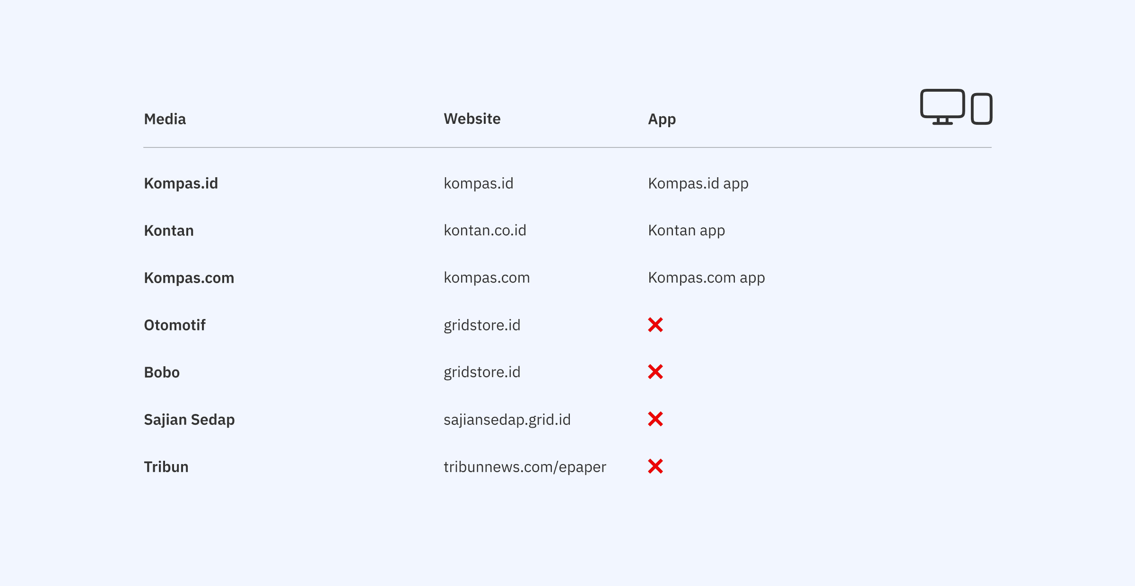
Task: Click the red X in Tribun row
Action: (x=655, y=466)
